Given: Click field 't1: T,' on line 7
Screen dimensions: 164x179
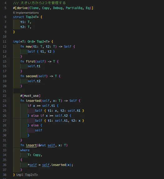Looking at the screenshot, I should tap(26, 22).
